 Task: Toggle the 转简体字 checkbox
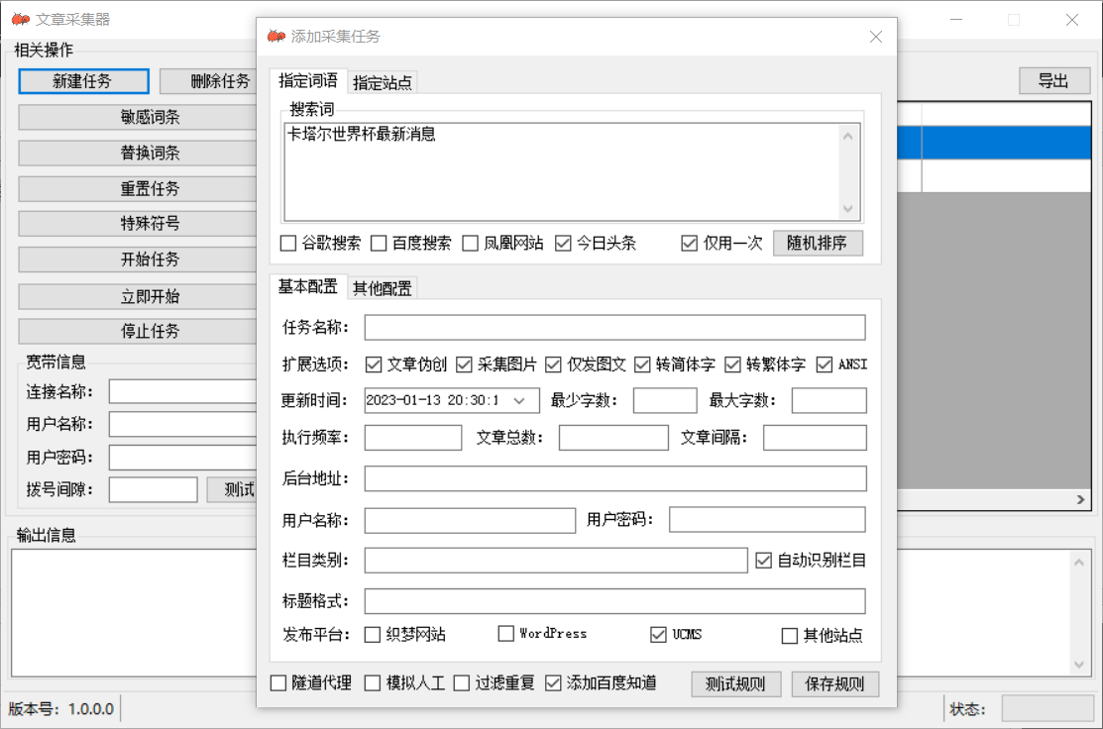click(x=642, y=364)
